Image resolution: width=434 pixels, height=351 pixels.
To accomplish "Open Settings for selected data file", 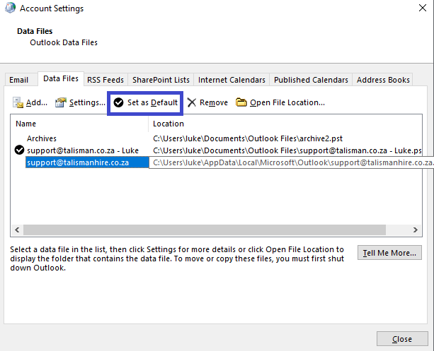I will click(80, 102).
